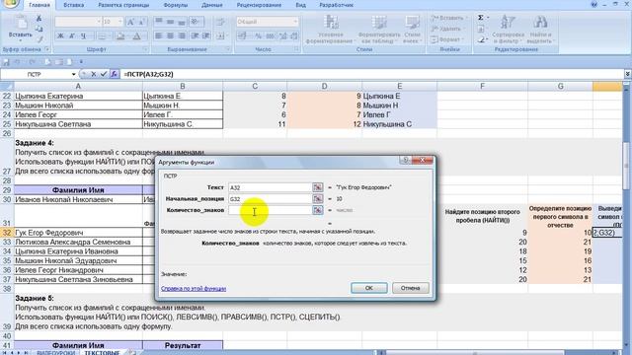632x355 pixels.
Task: Switch to the Рецензирование ribbon tab
Action: click(259, 5)
